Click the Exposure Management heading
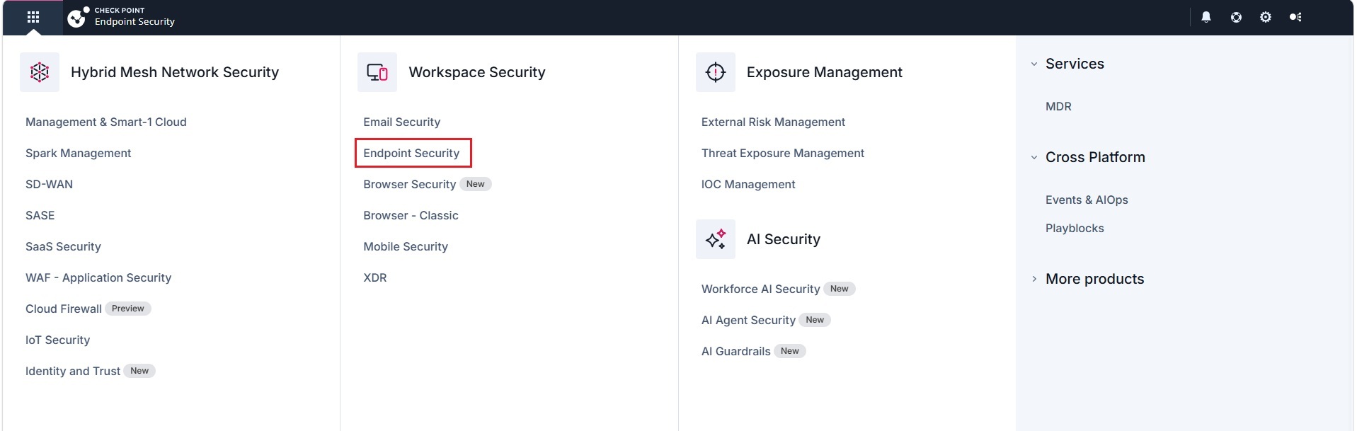Screen dimensions: 1357x431 [x=825, y=72]
